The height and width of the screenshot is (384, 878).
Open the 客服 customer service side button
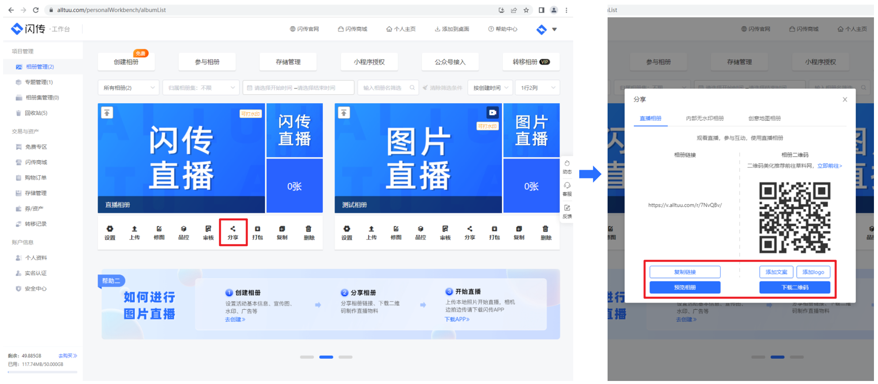click(567, 189)
